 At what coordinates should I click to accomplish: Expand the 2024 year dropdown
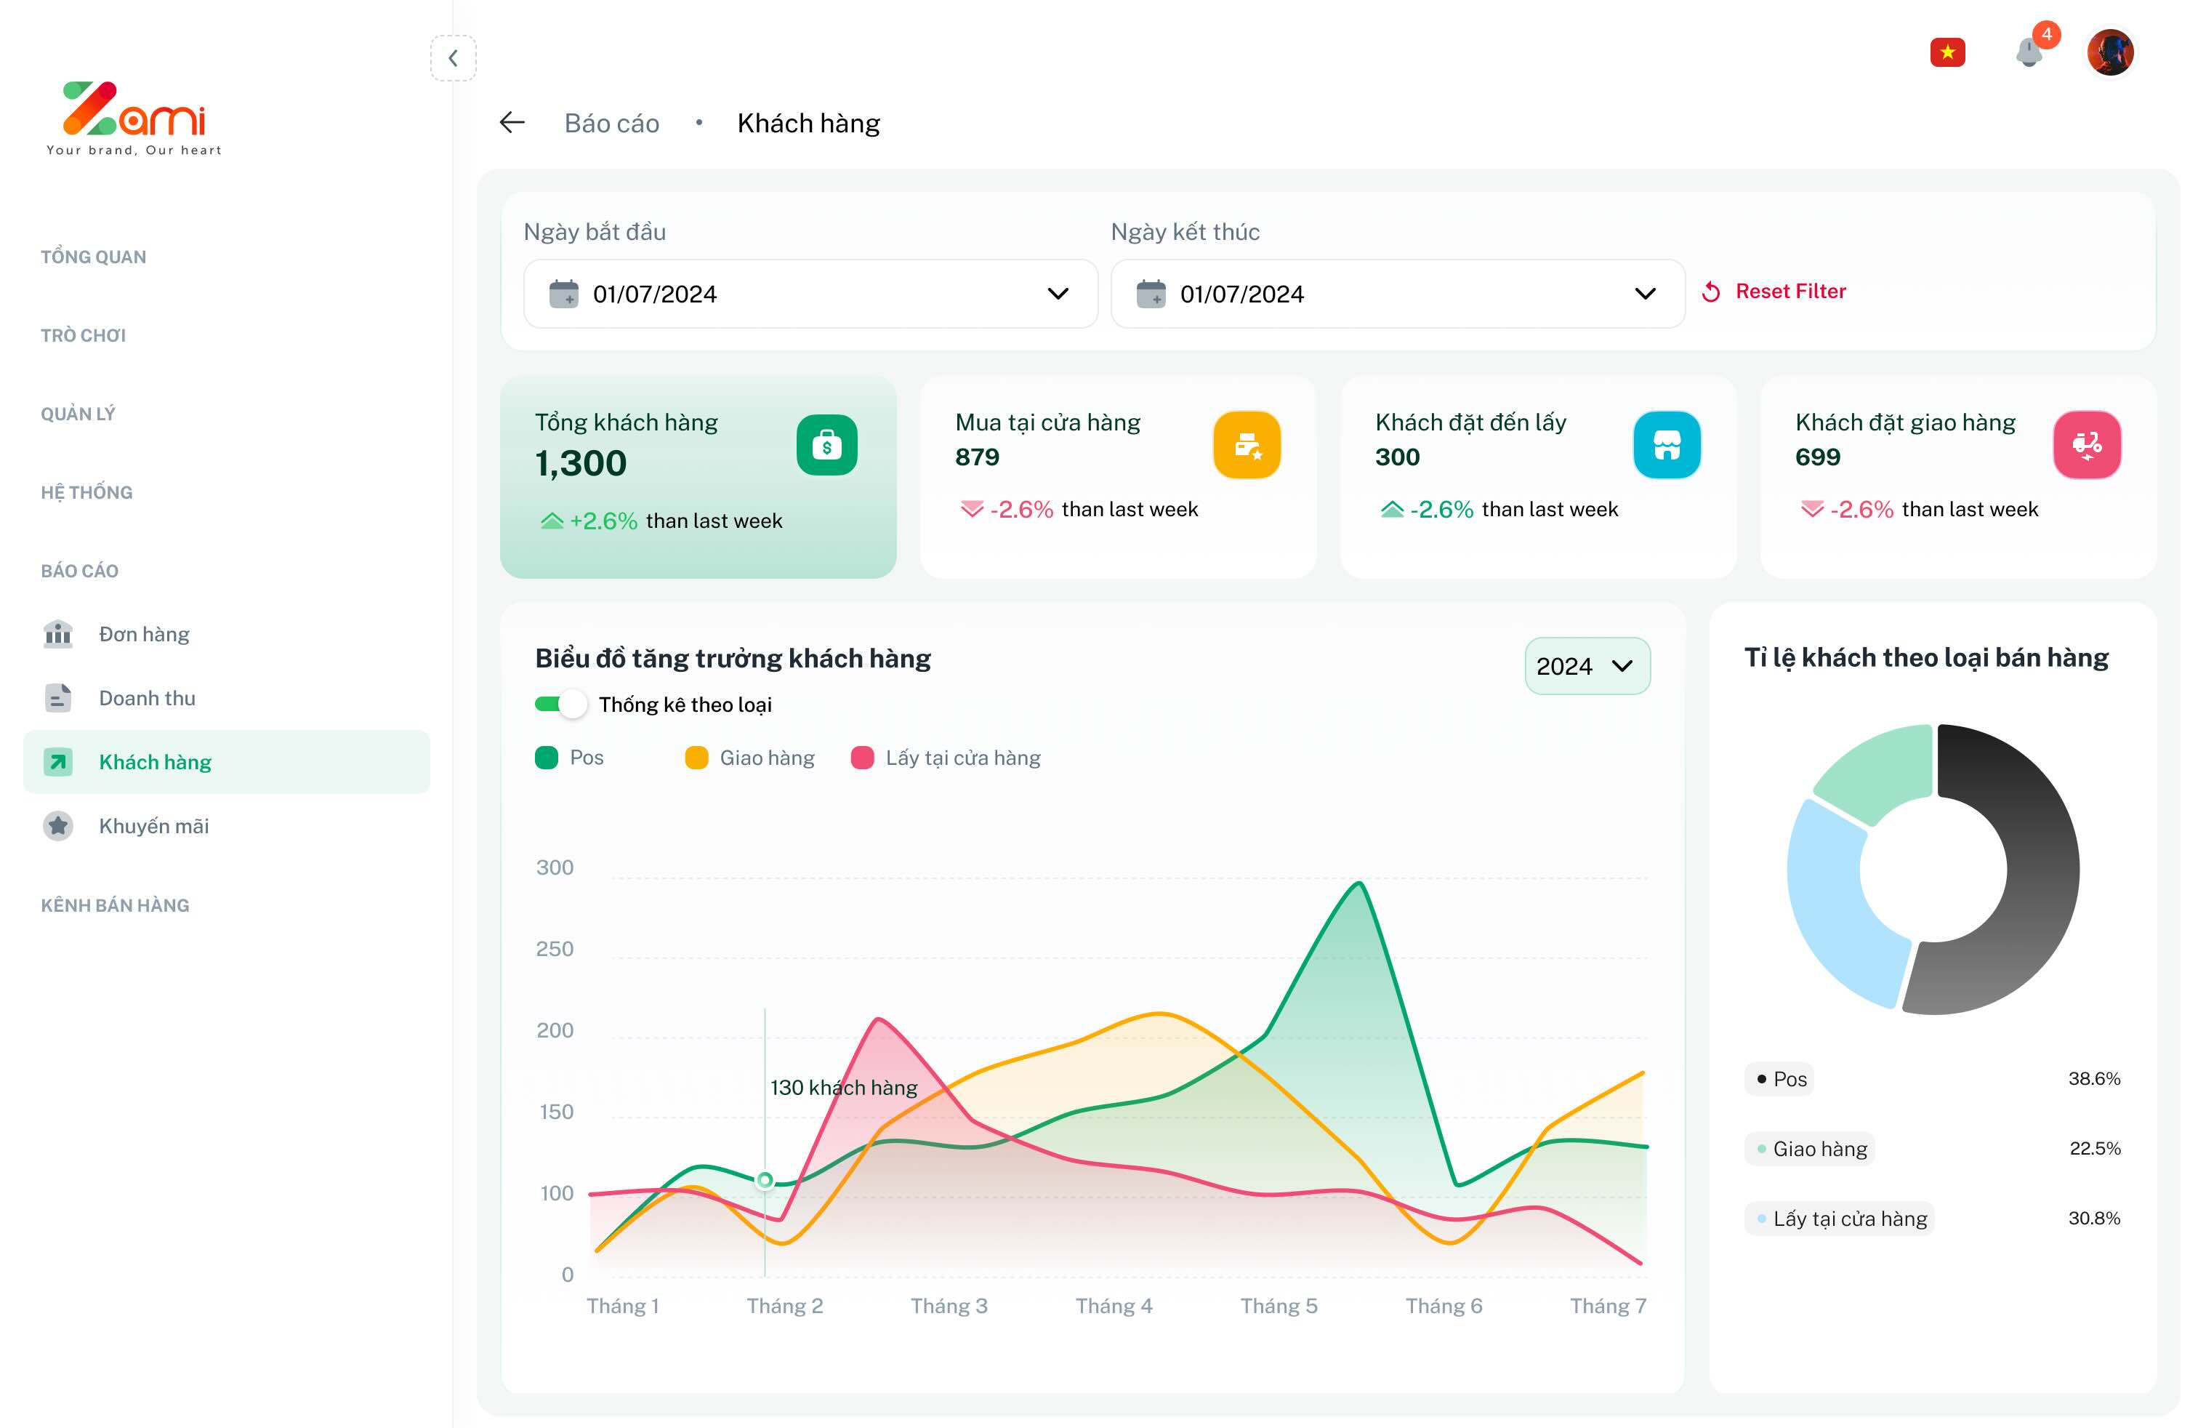(1586, 666)
